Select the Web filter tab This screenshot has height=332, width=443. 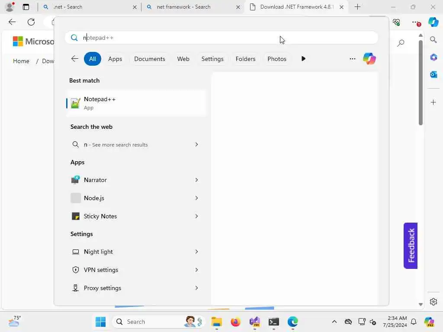183,59
